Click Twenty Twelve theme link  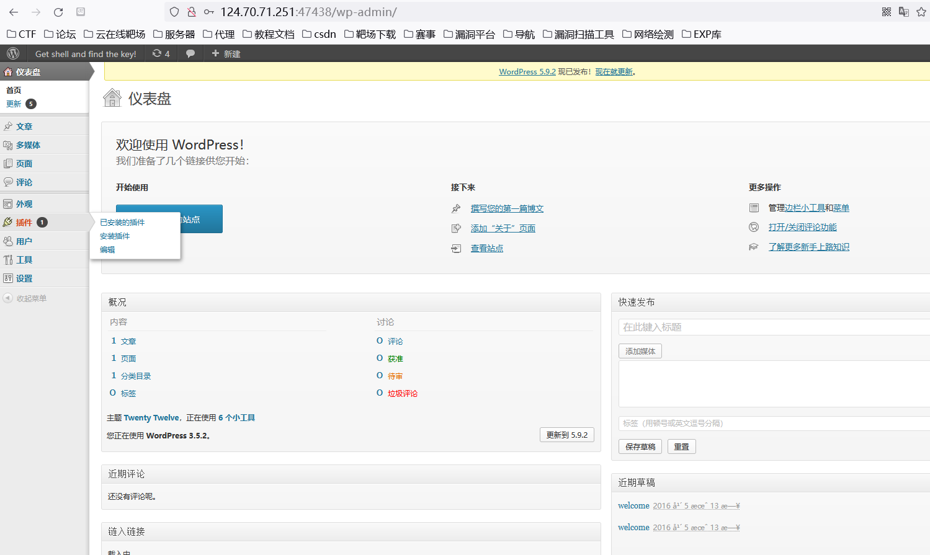[x=151, y=417]
